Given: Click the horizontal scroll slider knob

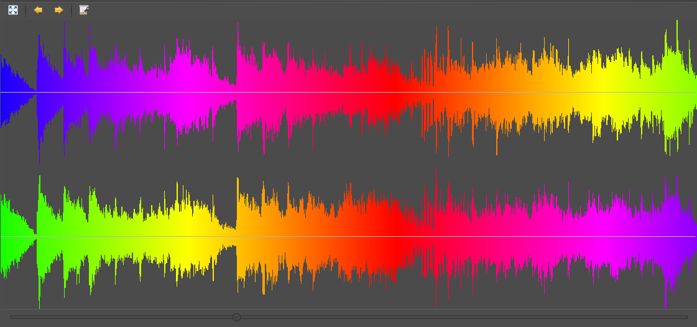Looking at the screenshot, I should pos(236,317).
